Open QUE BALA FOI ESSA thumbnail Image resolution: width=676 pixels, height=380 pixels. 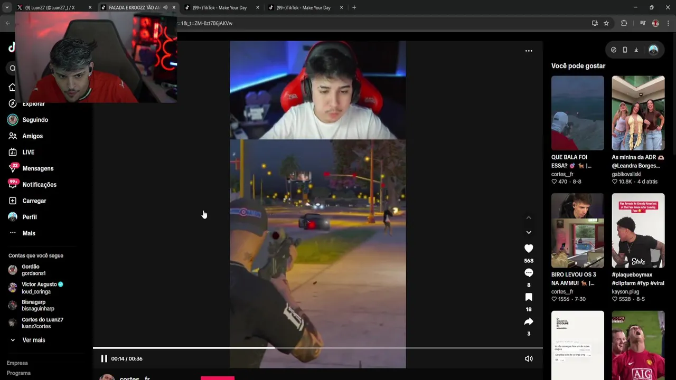pos(578,113)
